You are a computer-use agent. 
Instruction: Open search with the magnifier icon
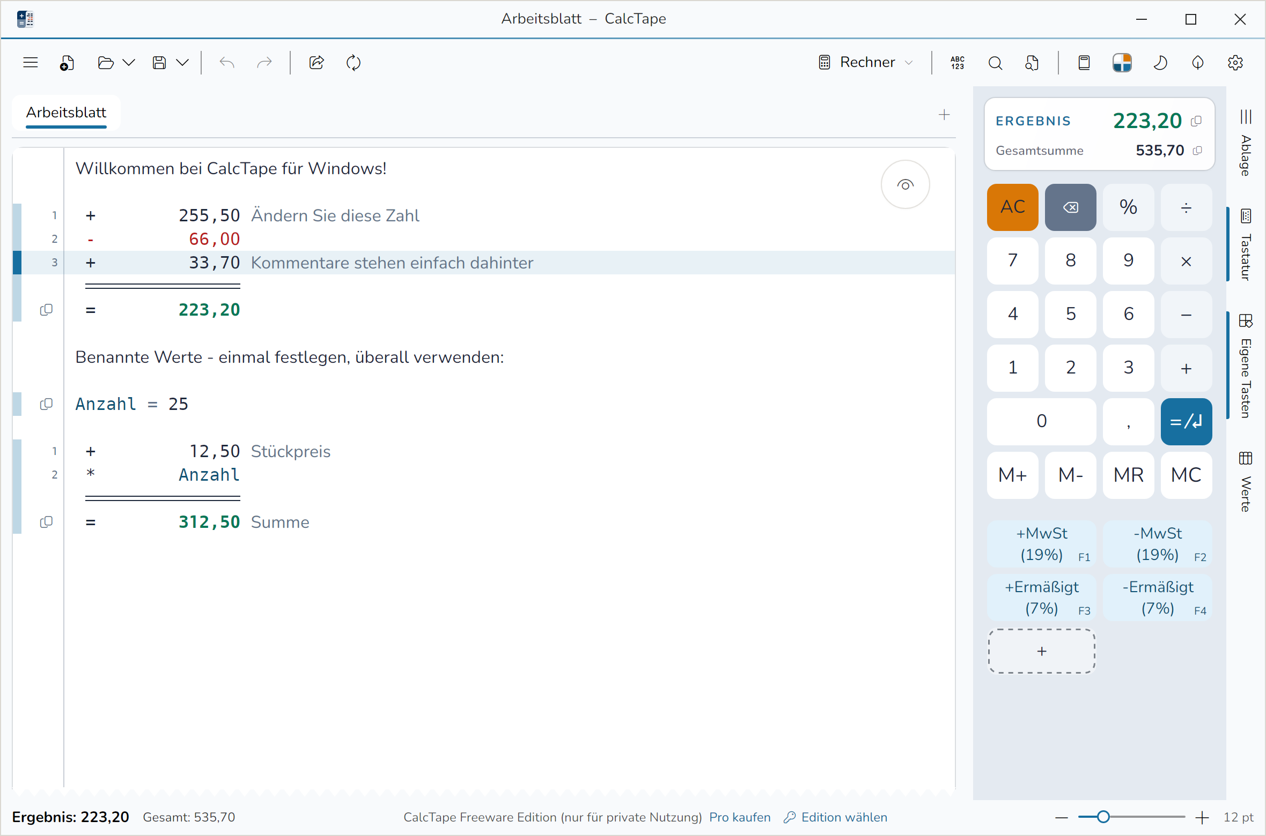(x=995, y=63)
